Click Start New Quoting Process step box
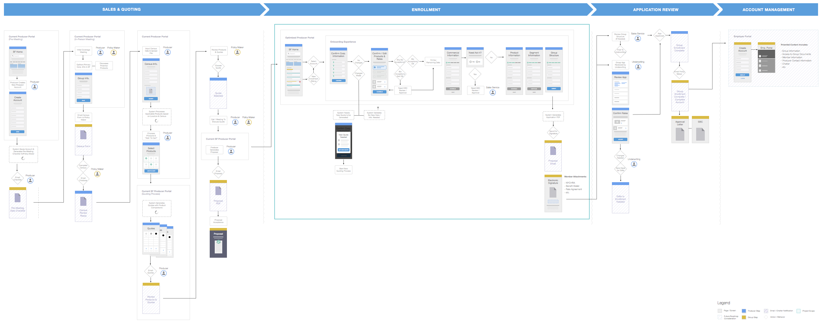Screen dimensions: 822x330 click(x=343, y=170)
